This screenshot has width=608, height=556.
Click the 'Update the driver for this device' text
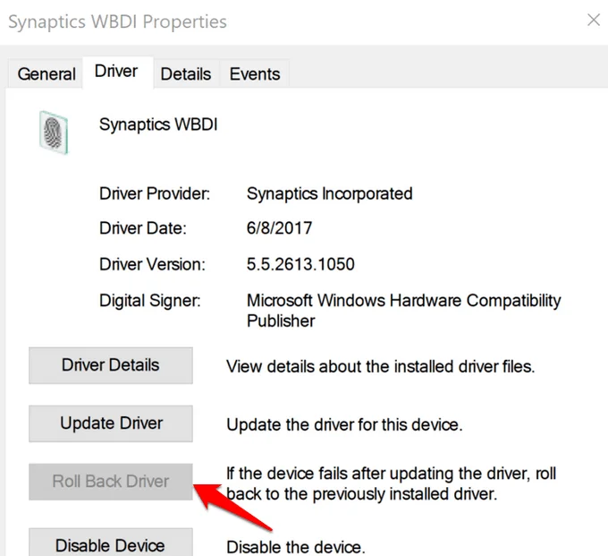click(344, 424)
